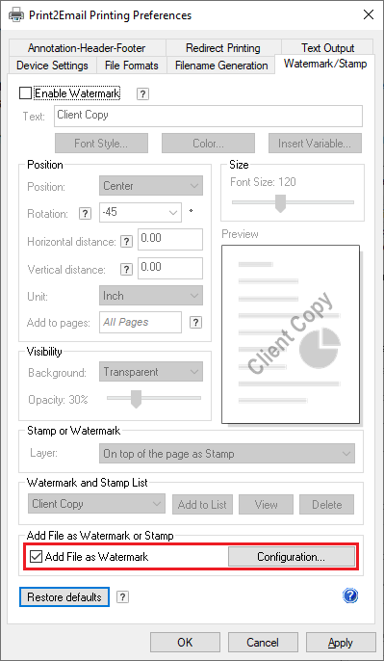This screenshot has height=661, width=384.
Task: Click the help icon next to Rotation
Action: pos(85,214)
